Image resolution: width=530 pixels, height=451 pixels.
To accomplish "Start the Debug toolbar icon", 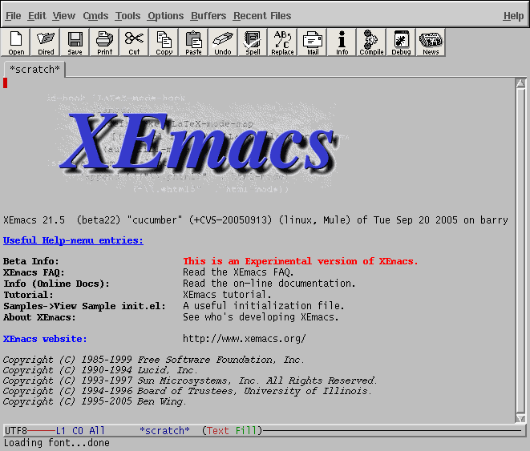I will click(x=401, y=42).
